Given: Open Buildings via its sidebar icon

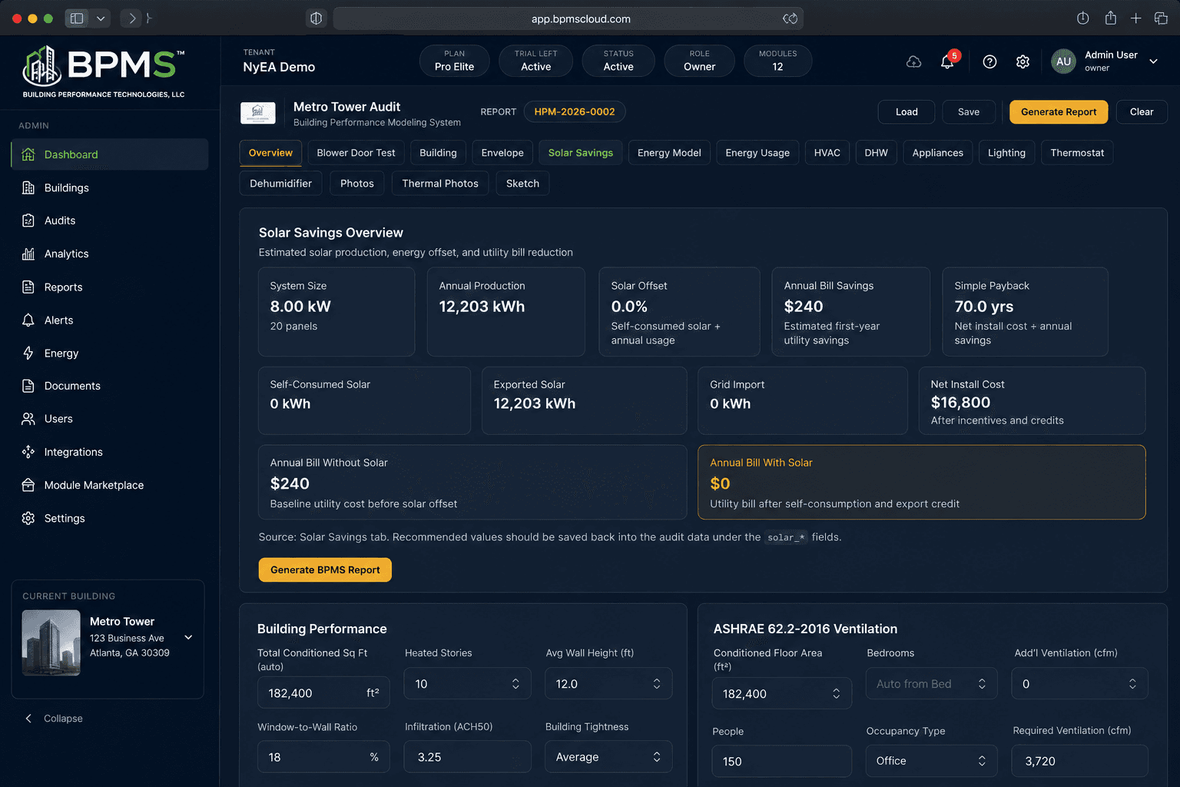Looking at the screenshot, I should (28, 188).
